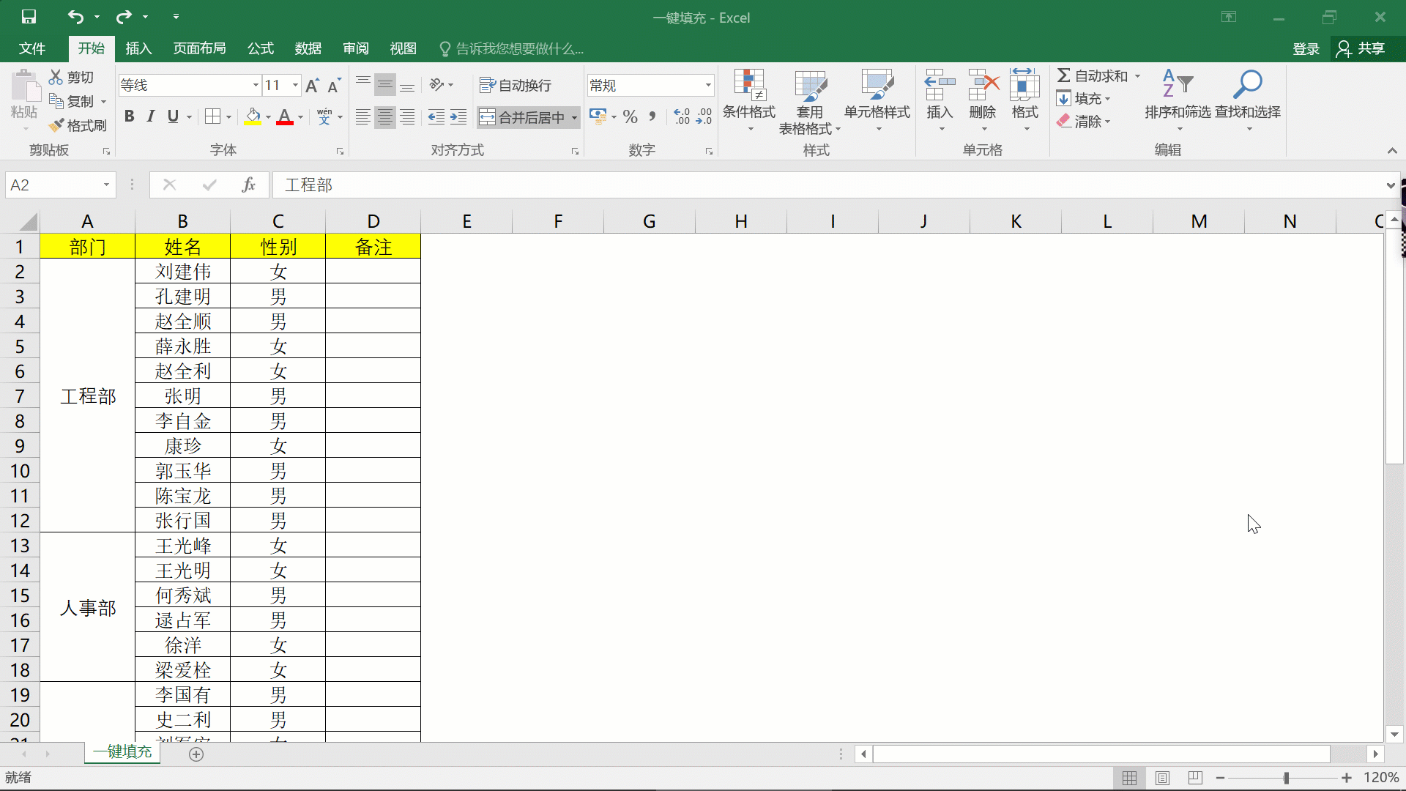
Task: Click the Percent Style icon
Action: click(x=631, y=117)
